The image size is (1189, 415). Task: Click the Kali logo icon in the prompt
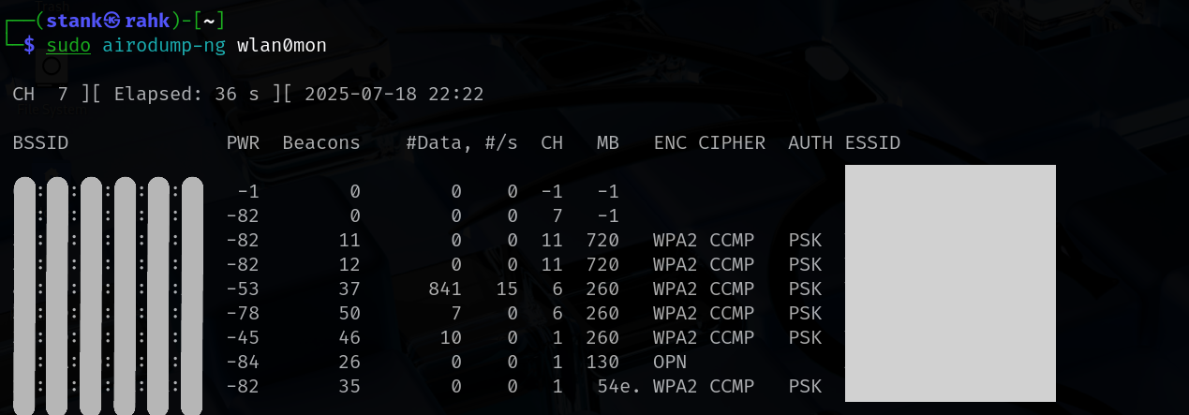pyautogui.click(x=112, y=20)
